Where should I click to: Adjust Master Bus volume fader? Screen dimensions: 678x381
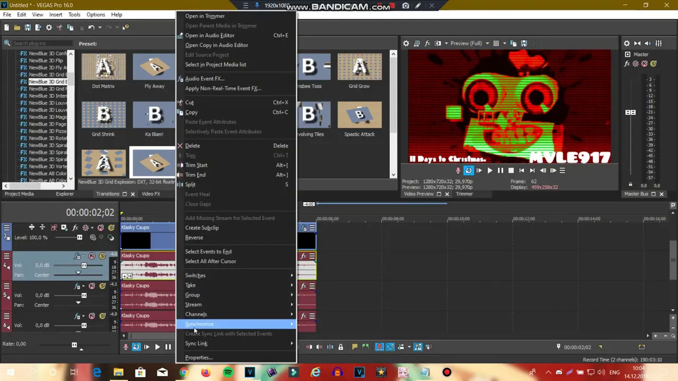point(630,112)
